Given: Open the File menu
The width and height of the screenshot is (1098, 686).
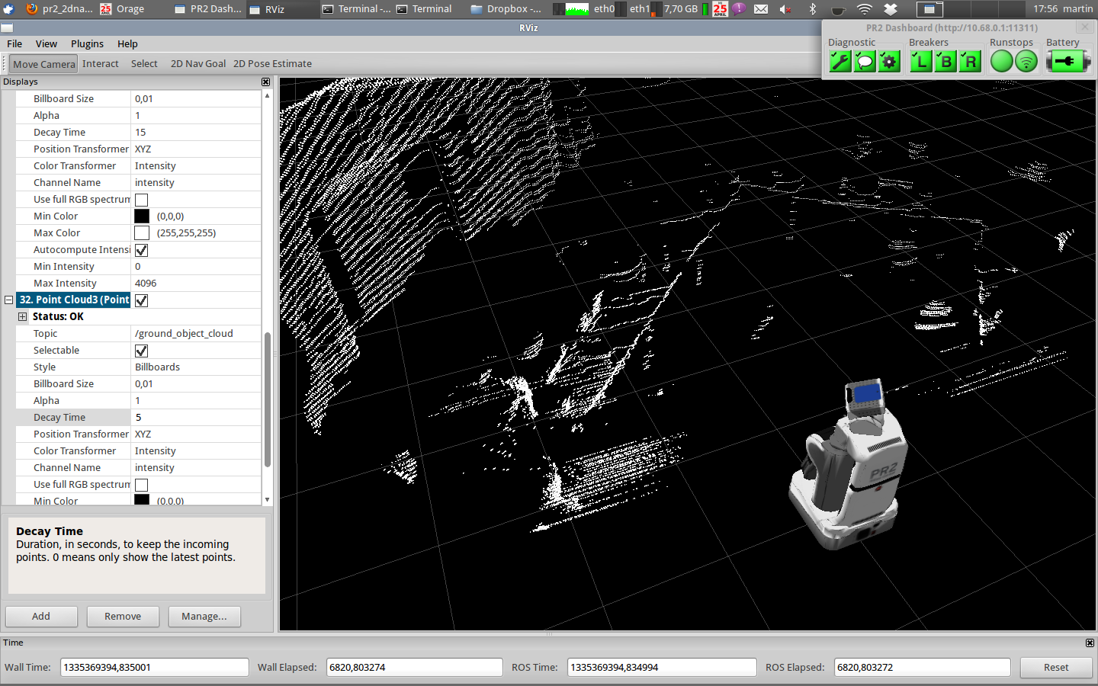Looking at the screenshot, I should point(14,43).
